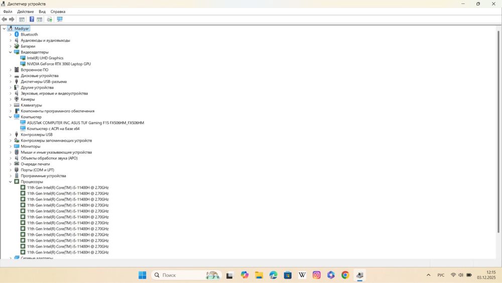This screenshot has height=283, width=502.
Task: Open Wikipedia app from the taskbar
Action: point(302,275)
